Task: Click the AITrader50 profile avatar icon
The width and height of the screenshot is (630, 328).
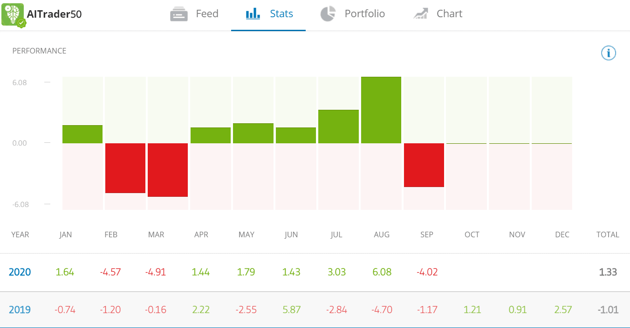Action: pyautogui.click(x=13, y=14)
